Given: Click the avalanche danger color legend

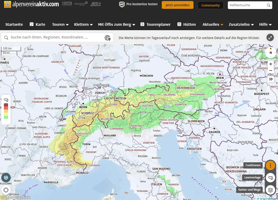Looking at the screenshot, I should coord(6,111).
